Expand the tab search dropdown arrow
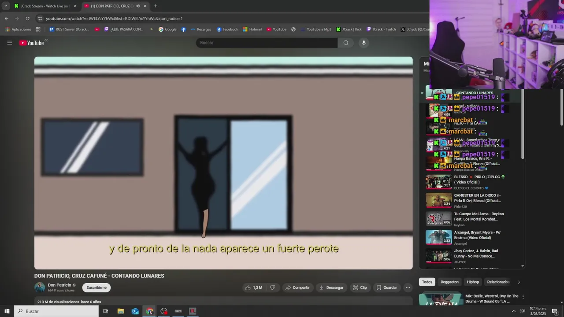This screenshot has width=564, height=317. tap(6, 6)
